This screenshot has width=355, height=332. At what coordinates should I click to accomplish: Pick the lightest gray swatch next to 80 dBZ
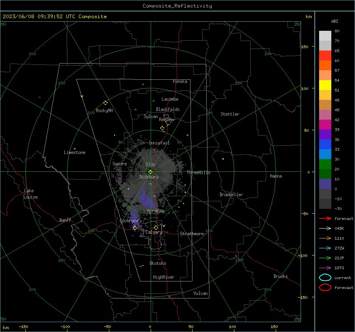click(x=325, y=36)
